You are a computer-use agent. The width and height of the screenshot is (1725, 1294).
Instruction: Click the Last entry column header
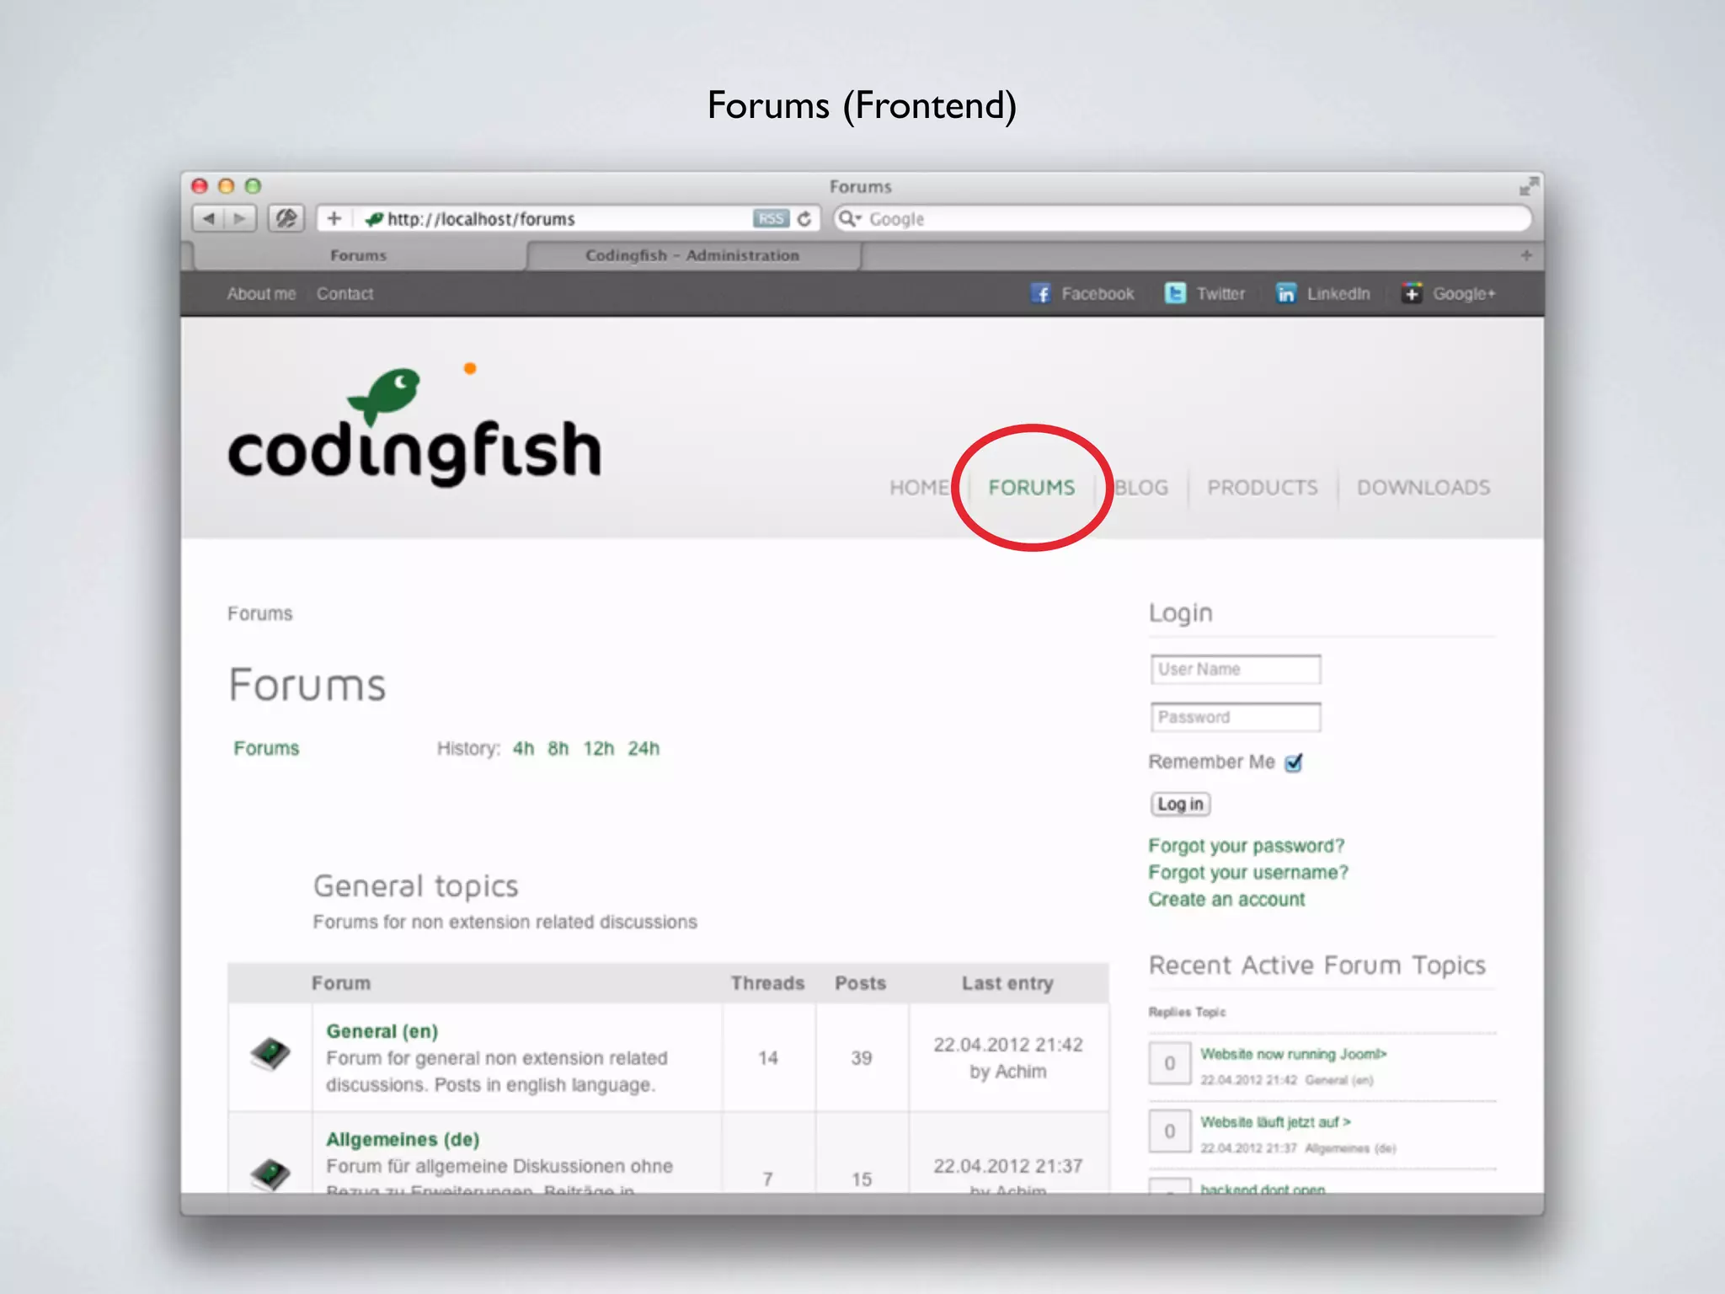1007,983
